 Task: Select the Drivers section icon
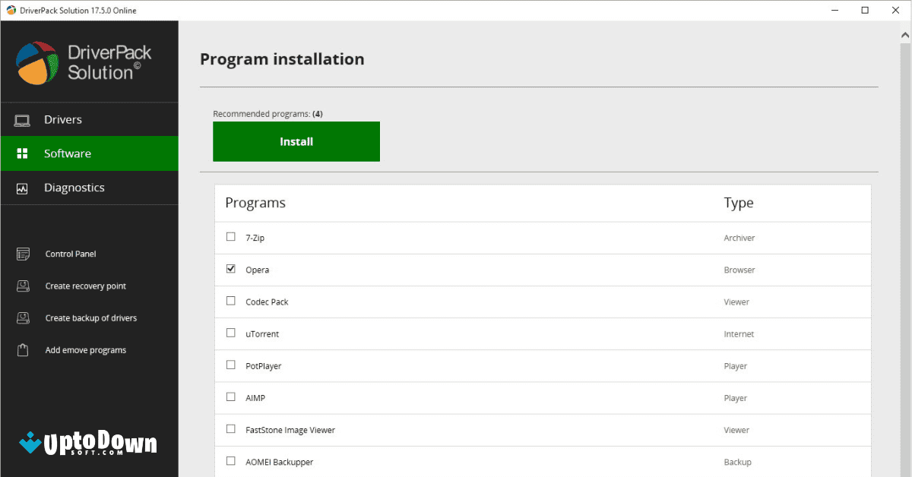pos(22,119)
